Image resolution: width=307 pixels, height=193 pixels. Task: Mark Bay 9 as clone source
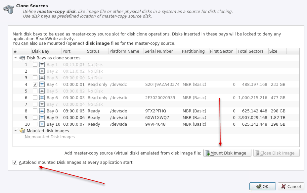point(35,117)
